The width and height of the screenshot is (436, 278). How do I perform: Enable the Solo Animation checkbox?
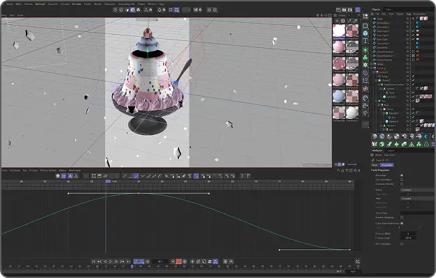[x=402, y=179]
